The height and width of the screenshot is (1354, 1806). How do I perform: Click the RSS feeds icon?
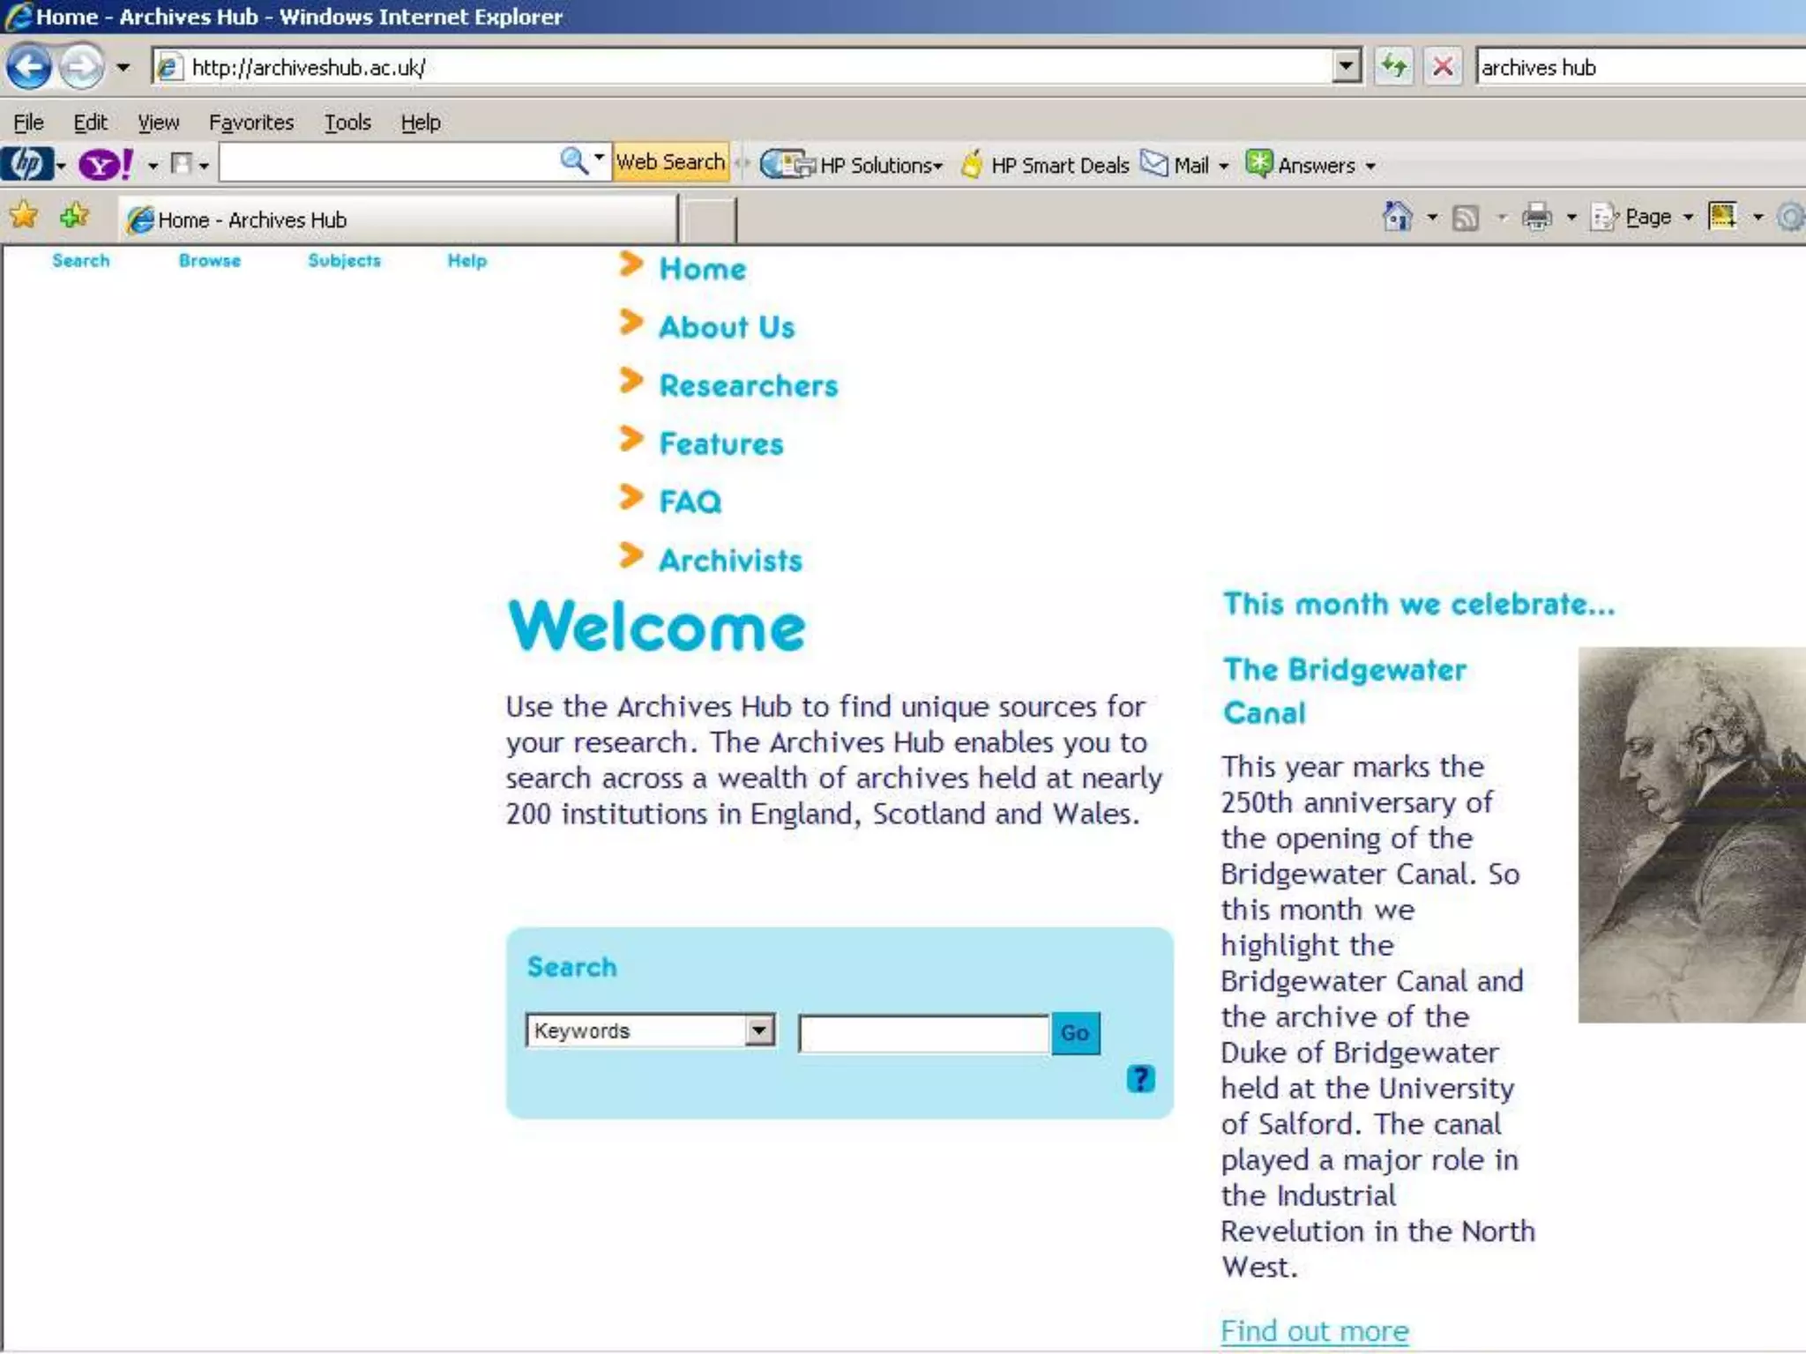click(x=1465, y=217)
